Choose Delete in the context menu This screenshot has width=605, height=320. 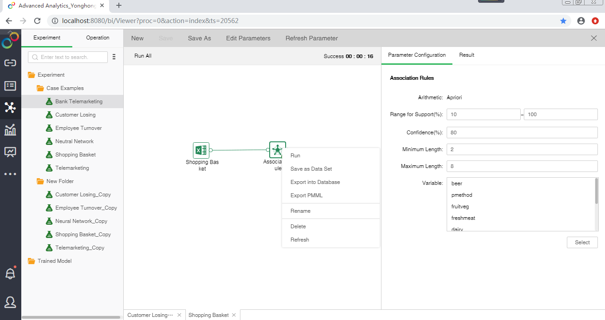tap(331, 226)
